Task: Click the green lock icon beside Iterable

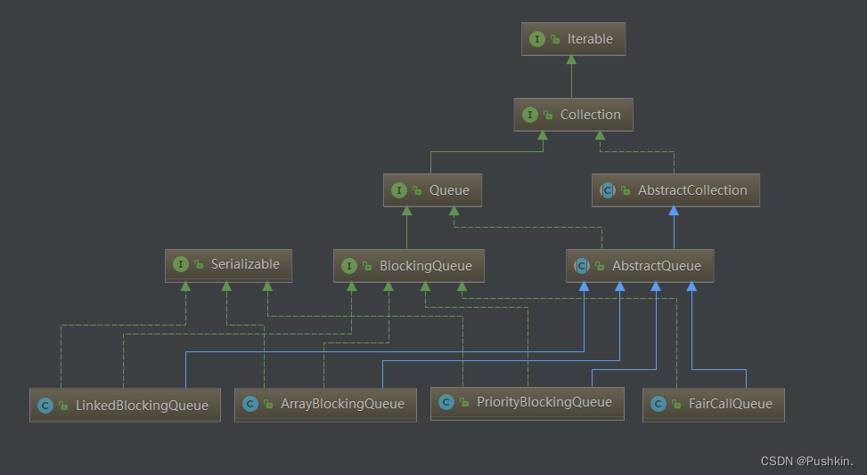Action: point(555,39)
